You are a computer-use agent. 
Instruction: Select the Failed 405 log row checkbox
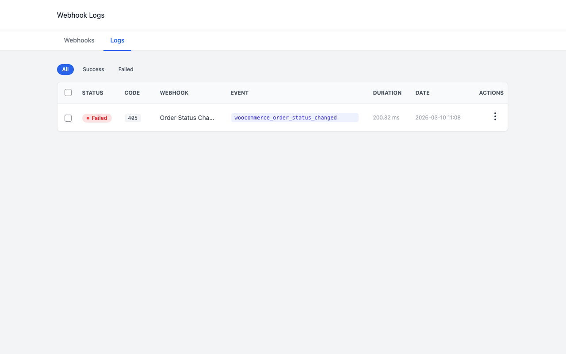[x=68, y=118]
